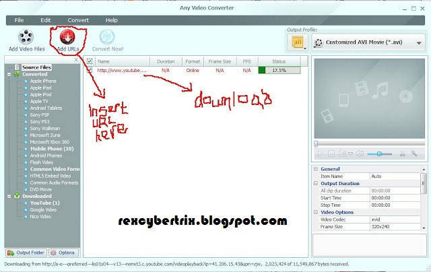The width and height of the screenshot is (431, 272).
Task: Sort list by Status column
Action: coord(279,61)
